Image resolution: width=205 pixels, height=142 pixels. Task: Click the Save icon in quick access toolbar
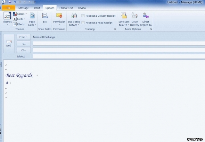pyautogui.click(x=10, y=2)
